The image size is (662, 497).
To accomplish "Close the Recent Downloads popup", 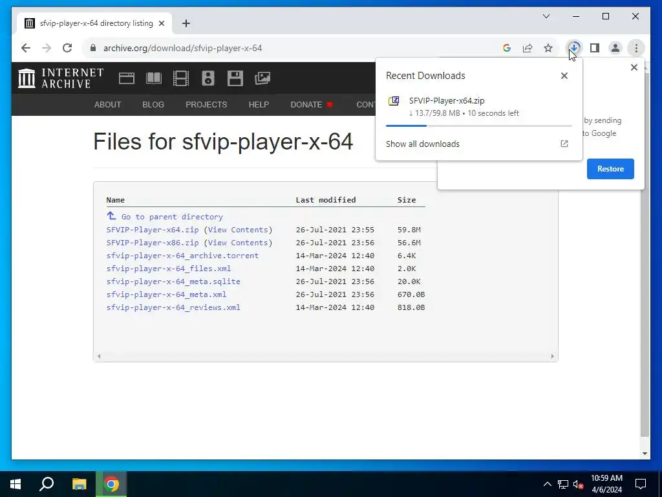I will [x=564, y=76].
